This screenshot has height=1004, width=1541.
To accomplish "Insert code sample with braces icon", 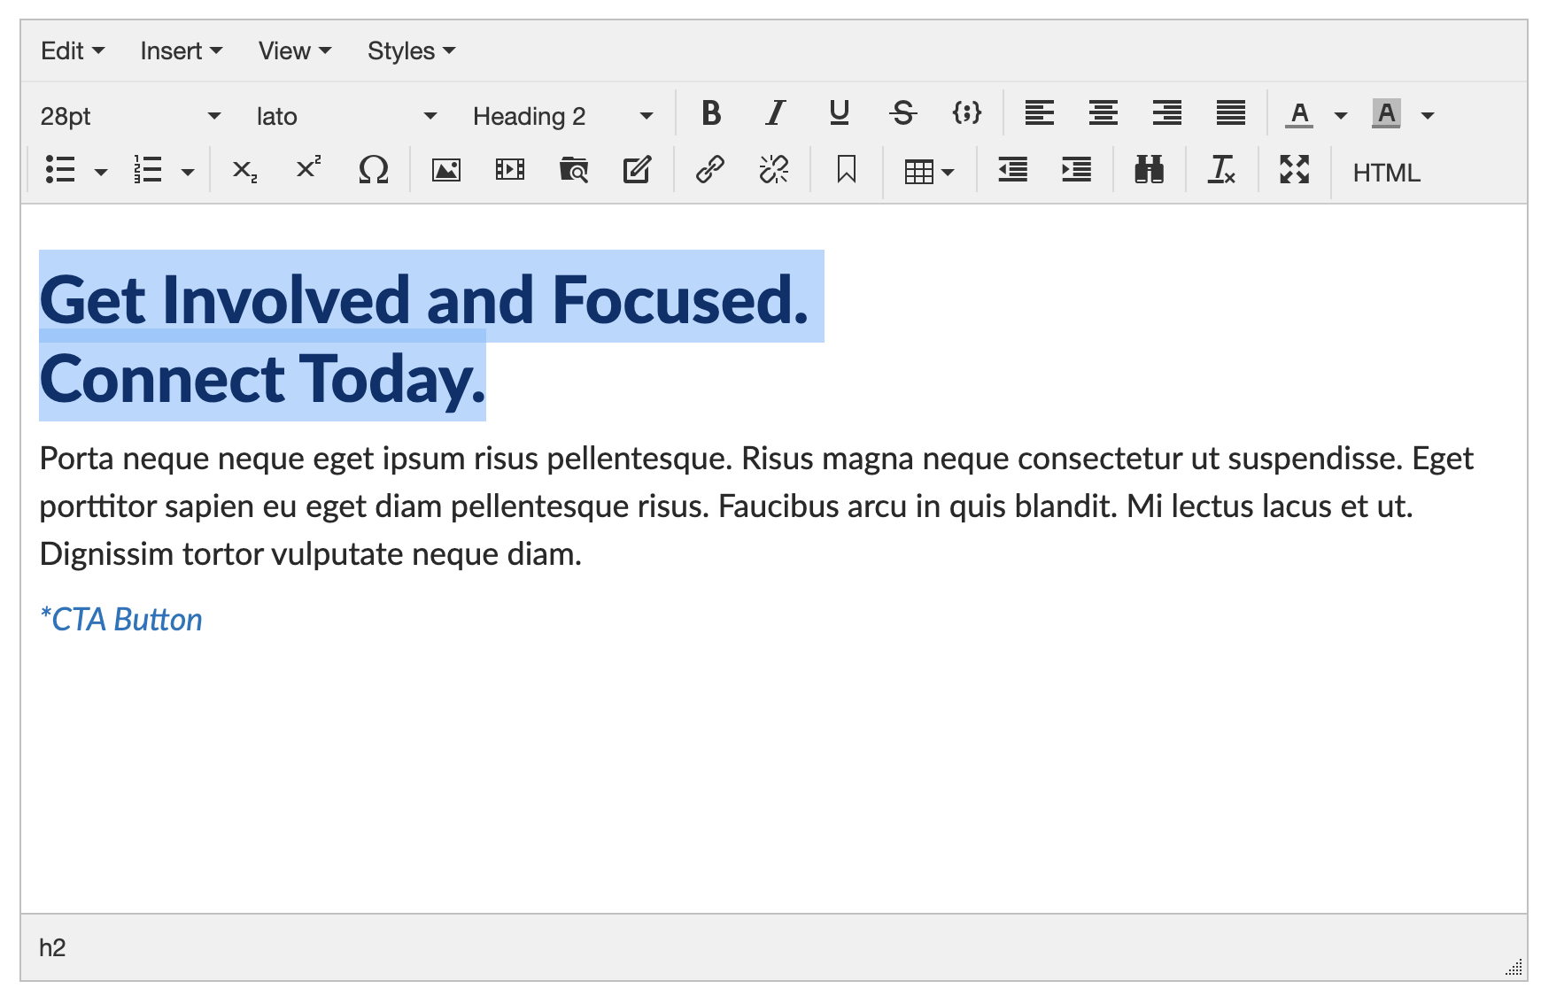I will point(967,113).
